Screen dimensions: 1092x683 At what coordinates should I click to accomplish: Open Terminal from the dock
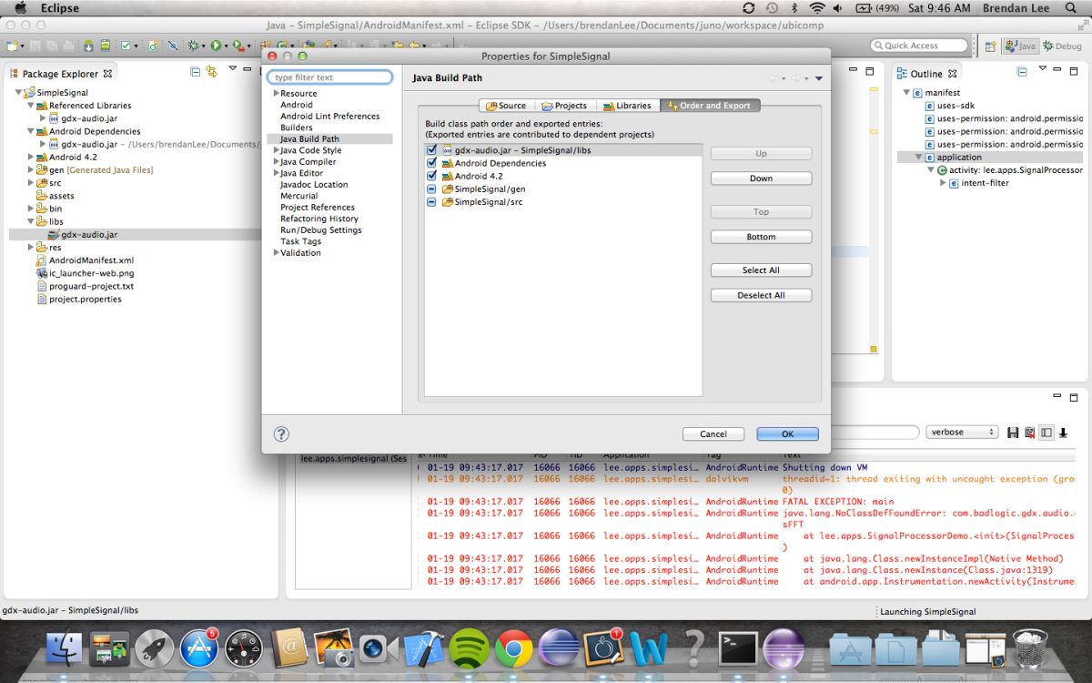pos(737,648)
